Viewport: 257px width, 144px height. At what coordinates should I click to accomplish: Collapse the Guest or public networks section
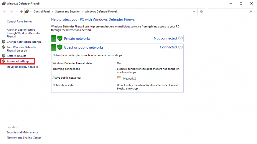click(x=180, y=47)
